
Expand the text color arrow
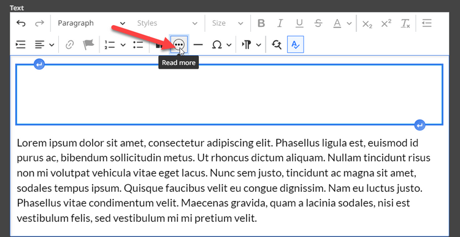click(x=349, y=23)
